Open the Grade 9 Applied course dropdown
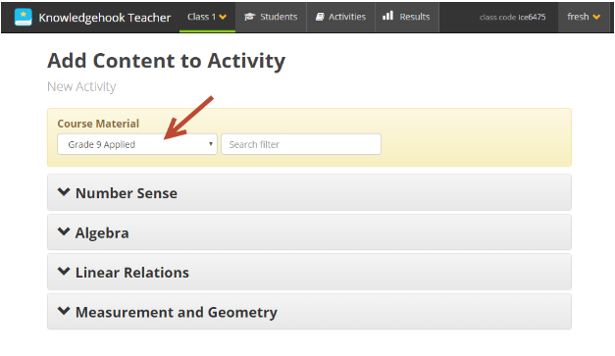This screenshot has width=615, height=356. click(137, 144)
